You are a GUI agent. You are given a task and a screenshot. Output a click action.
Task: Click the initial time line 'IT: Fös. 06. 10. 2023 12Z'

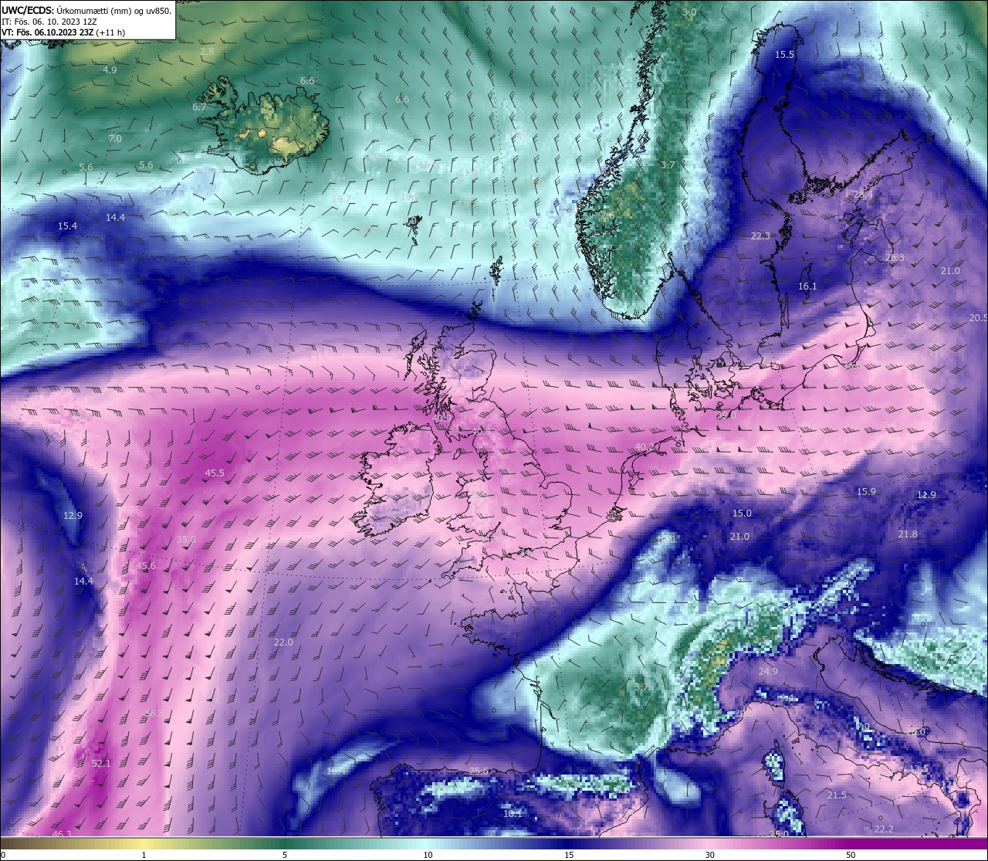click(49, 22)
